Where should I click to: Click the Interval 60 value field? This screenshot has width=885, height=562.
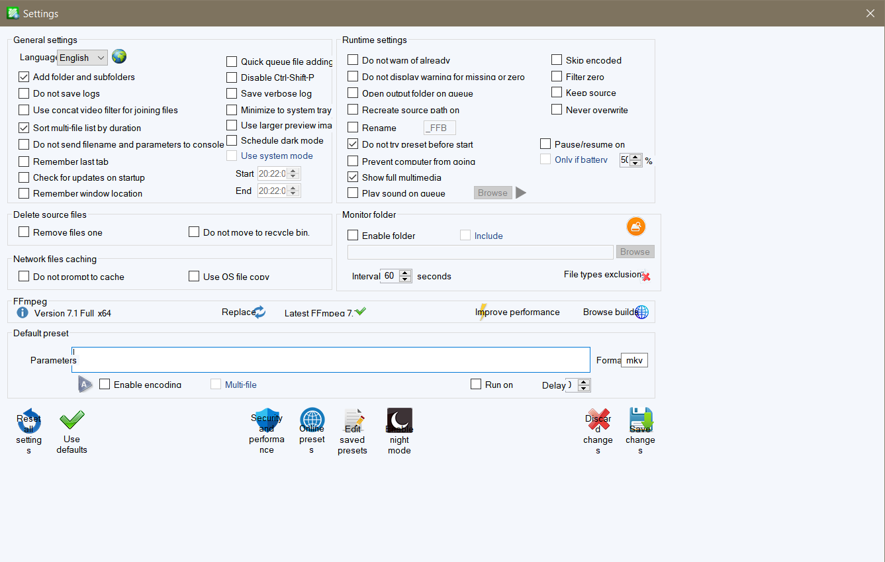pyautogui.click(x=390, y=276)
